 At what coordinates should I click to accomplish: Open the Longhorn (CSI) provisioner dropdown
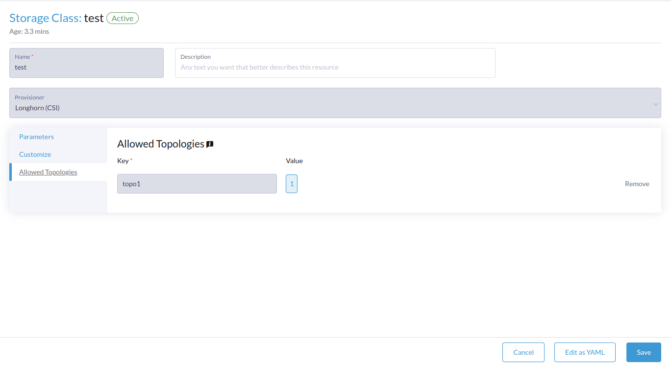(x=335, y=103)
